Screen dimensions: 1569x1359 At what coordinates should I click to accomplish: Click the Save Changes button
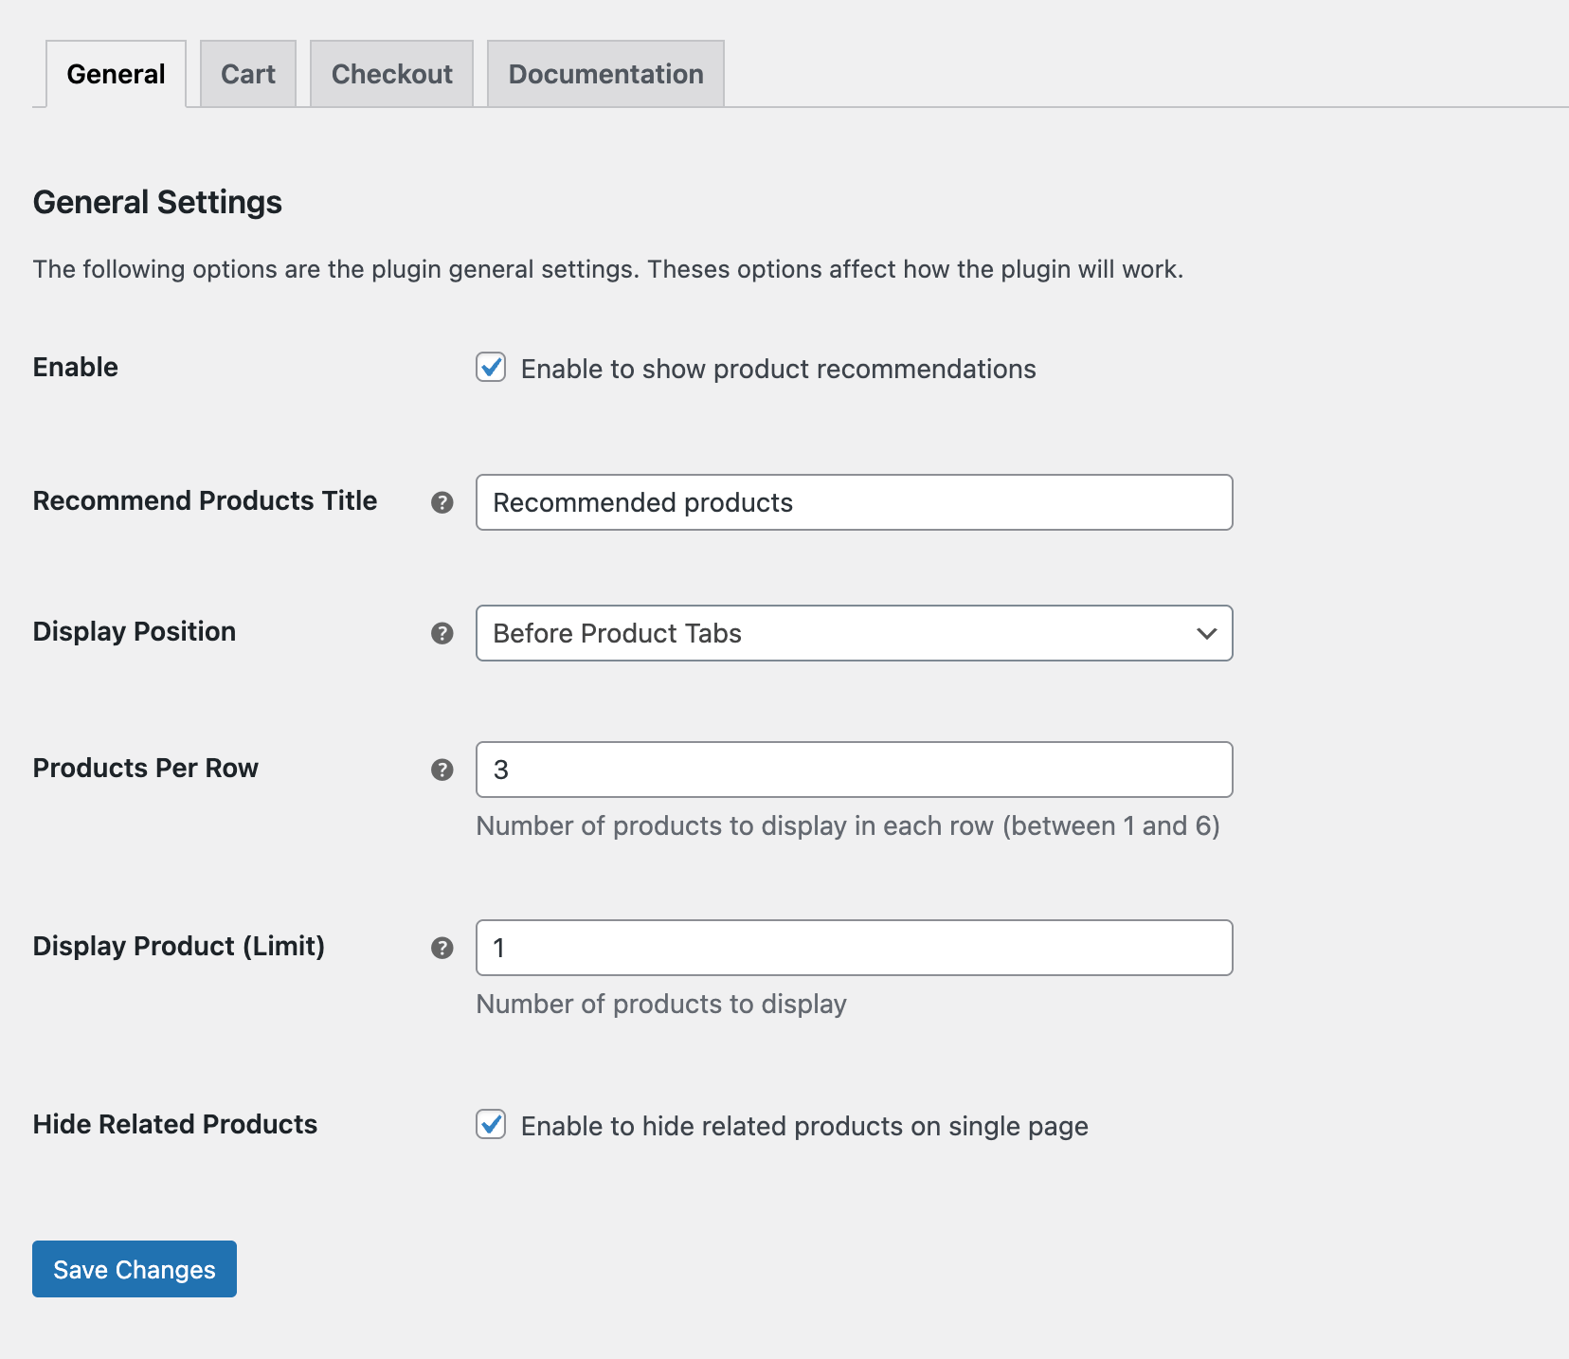click(x=134, y=1269)
